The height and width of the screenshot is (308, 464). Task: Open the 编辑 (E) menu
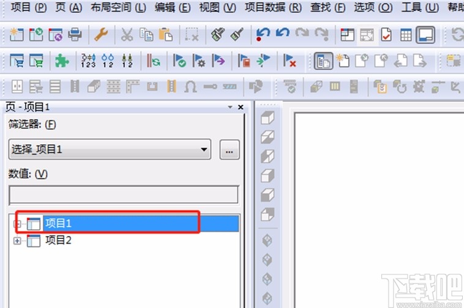pos(173,7)
